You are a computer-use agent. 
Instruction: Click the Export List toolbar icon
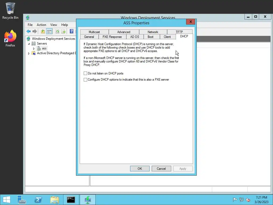pyautogui.click(x=63, y=31)
